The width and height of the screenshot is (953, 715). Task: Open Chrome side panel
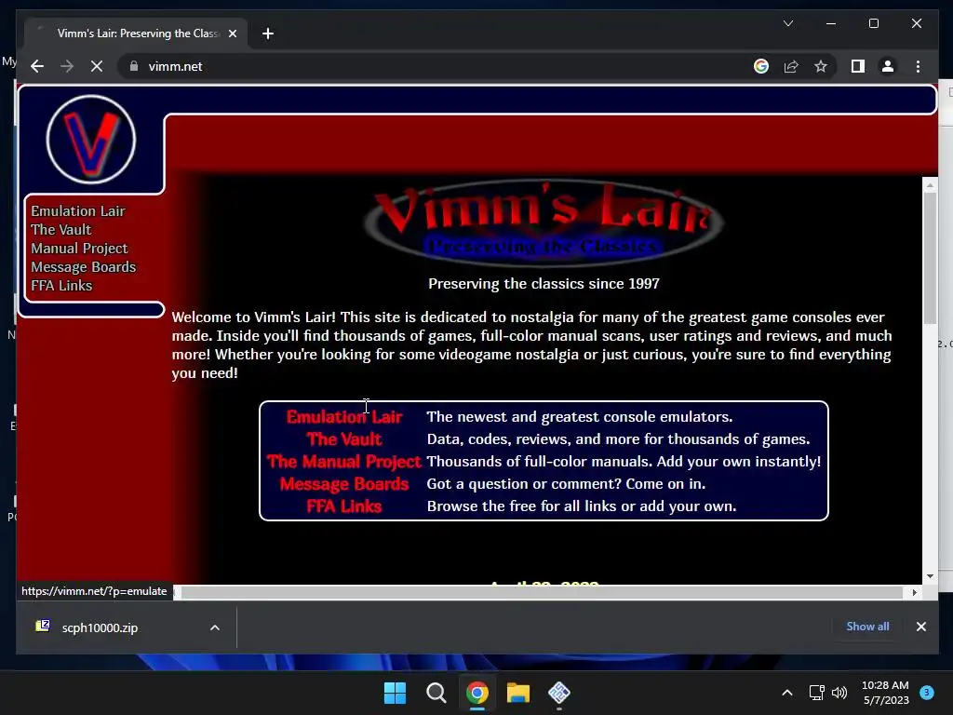(x=857, y=66)
